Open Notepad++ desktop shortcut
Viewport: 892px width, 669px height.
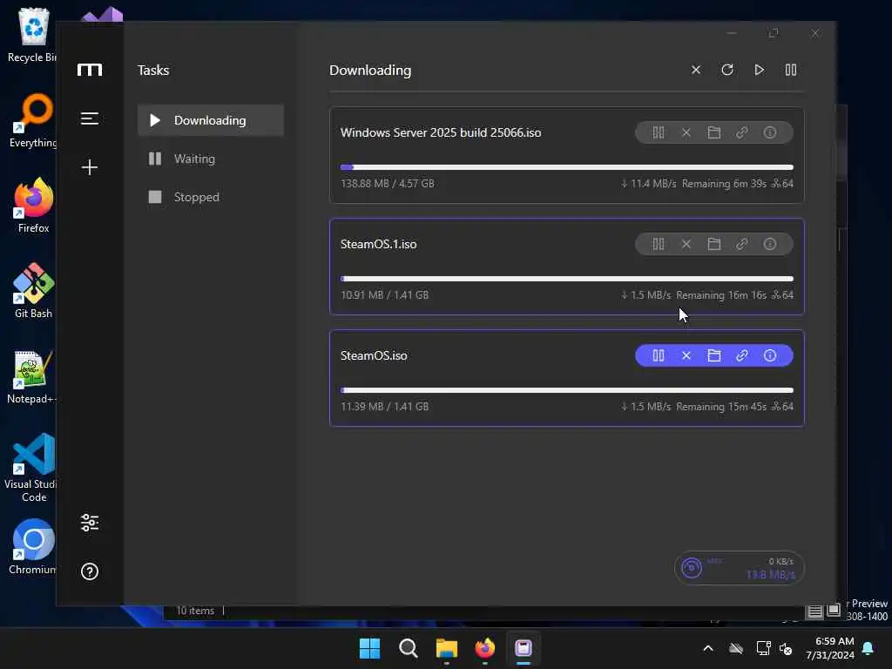click(31, 376)
